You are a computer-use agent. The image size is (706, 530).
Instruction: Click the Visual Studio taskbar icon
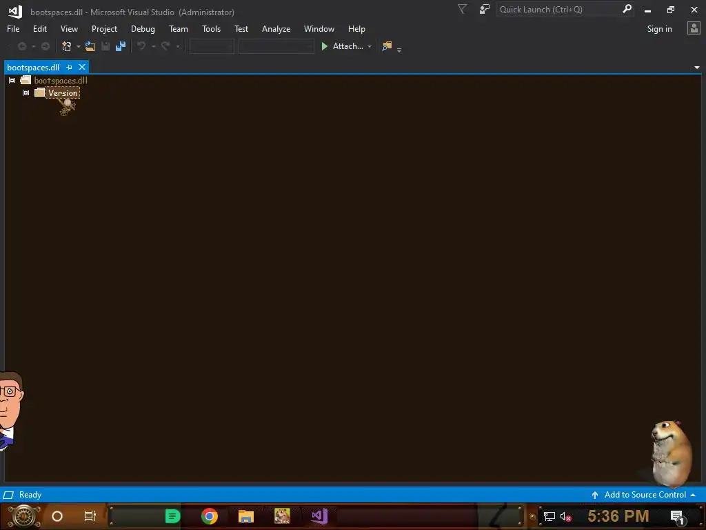pos(319,516)
